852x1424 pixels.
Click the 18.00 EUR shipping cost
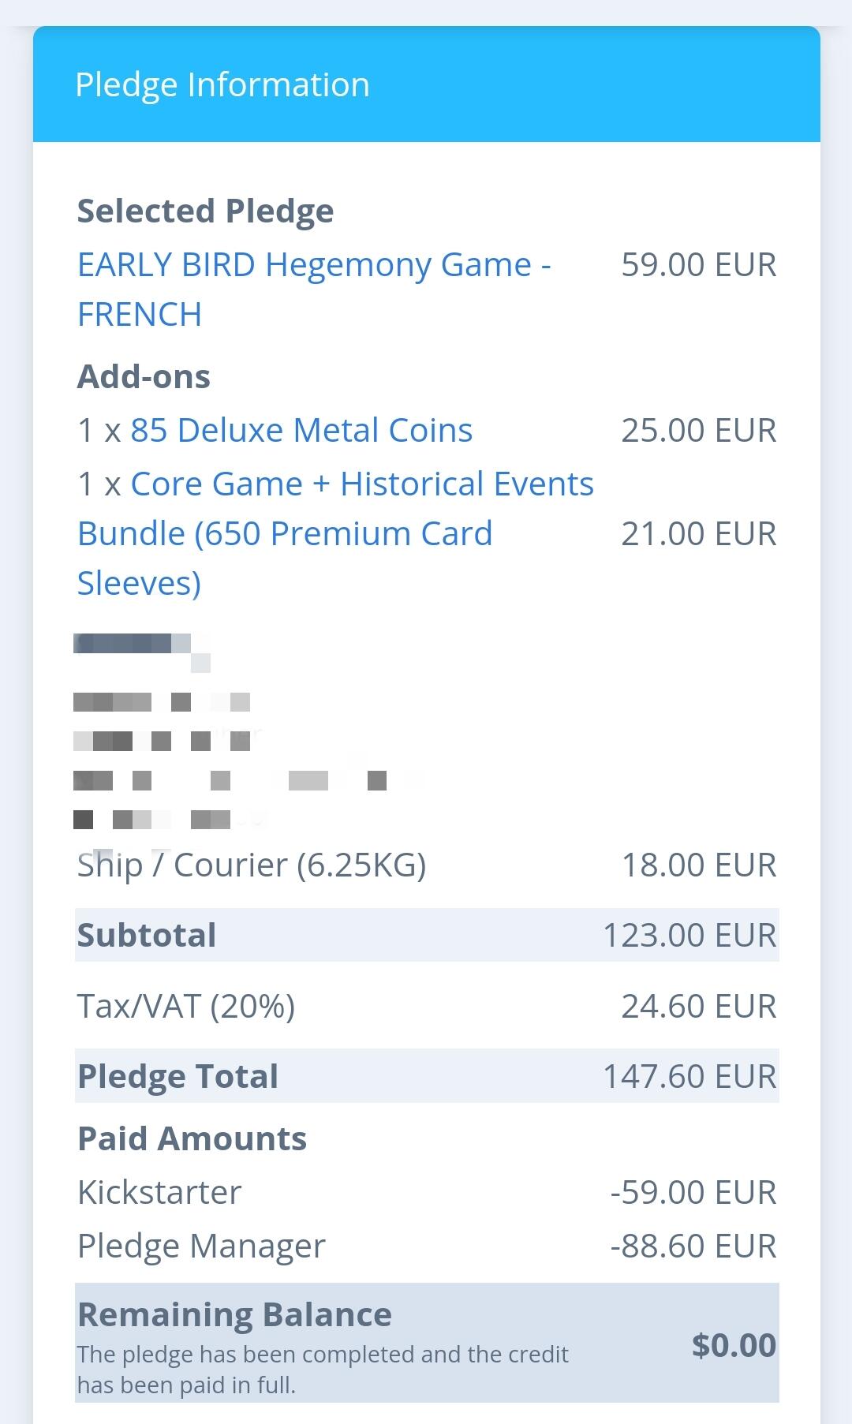[x=698, y=865]
